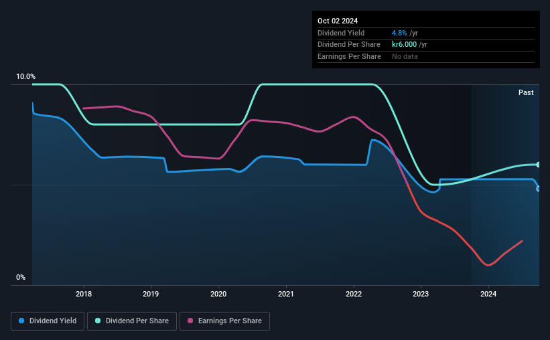Toggle the Earnings Per Share legend button
Screen dimensions: 550x340
[x=224, y=321]
